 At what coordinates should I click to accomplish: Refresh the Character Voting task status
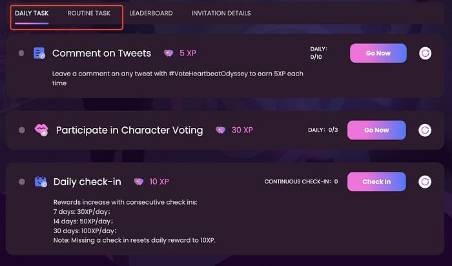[425, 130]
